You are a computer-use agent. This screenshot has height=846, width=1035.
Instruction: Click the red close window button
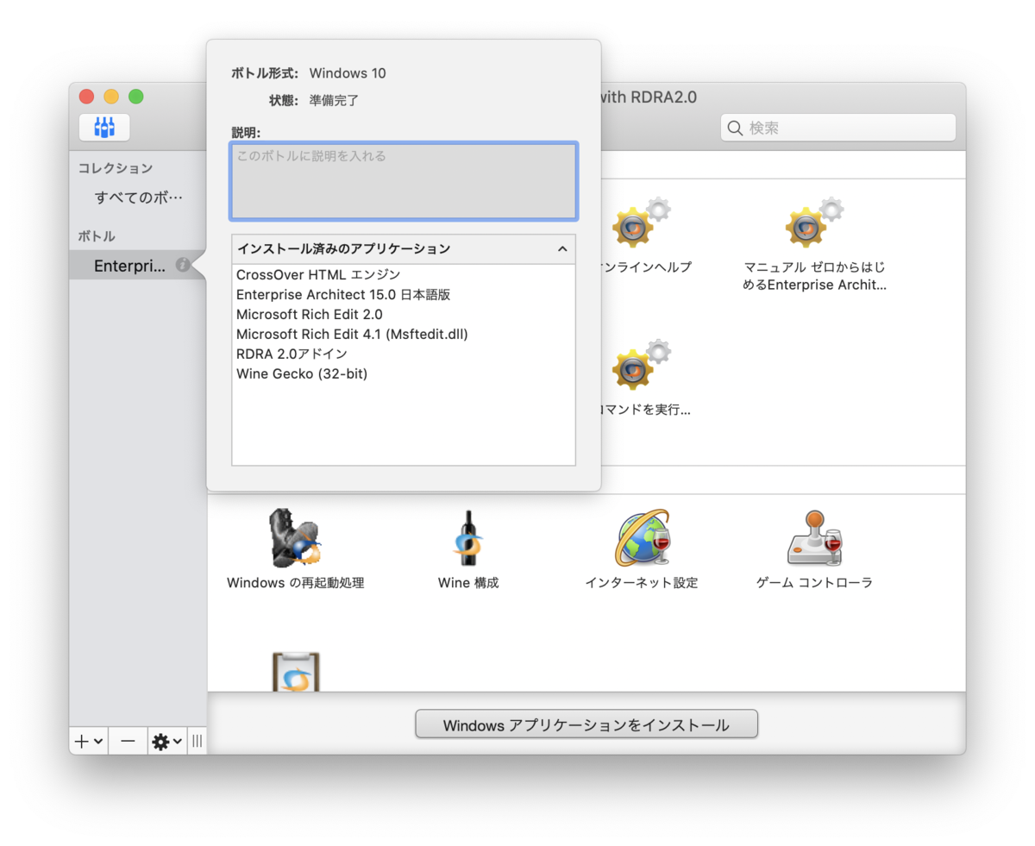86,97
